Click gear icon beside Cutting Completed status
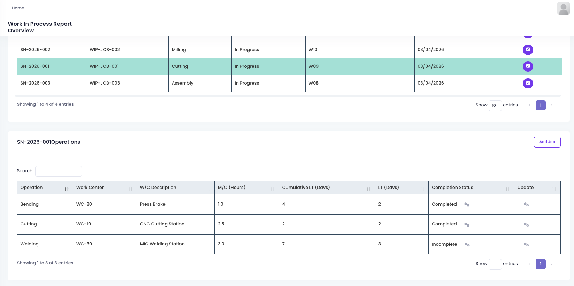Screen dimensions: 574x286 (x=467, y=224)
